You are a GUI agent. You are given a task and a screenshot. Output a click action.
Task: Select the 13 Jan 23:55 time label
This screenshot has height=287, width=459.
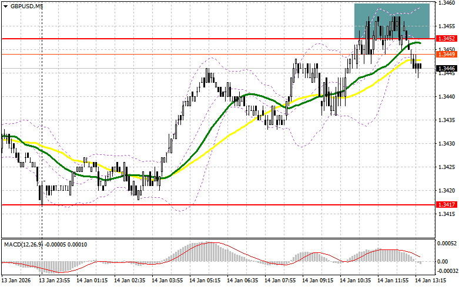point(55,281)
